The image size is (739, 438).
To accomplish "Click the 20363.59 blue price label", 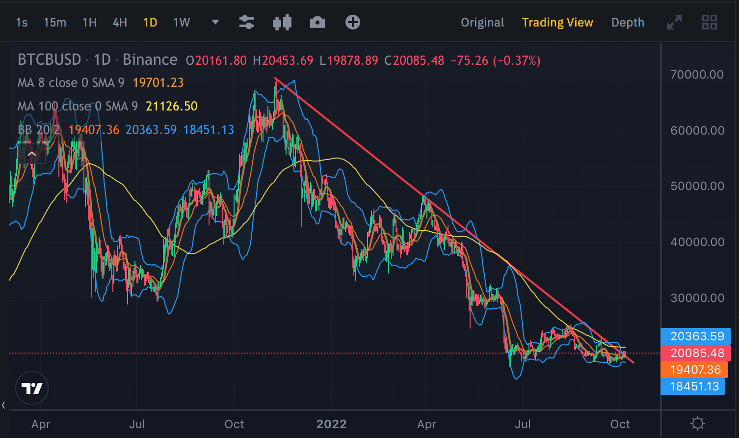I will tap(696, 336).
